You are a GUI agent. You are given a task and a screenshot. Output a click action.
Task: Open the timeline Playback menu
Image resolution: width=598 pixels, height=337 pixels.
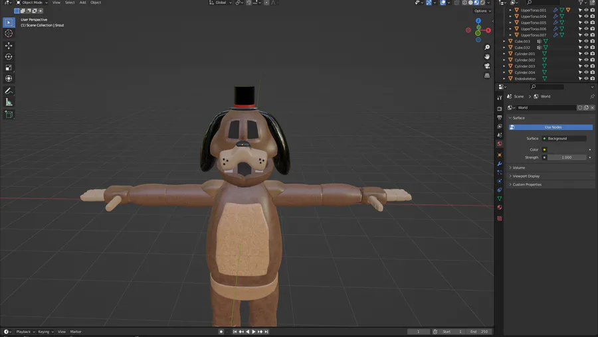[25, 332]
